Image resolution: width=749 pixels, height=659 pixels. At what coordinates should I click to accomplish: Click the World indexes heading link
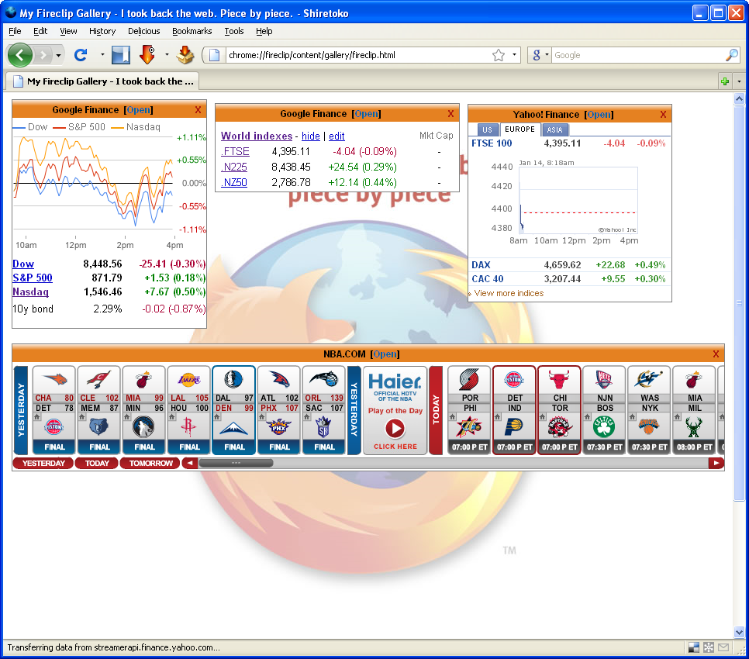pyautogui.click(x=257, y=136)
